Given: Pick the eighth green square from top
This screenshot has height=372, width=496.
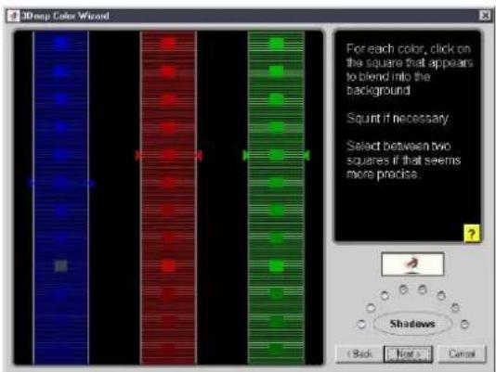Looking at the screenshot, I should click(277, 237).
